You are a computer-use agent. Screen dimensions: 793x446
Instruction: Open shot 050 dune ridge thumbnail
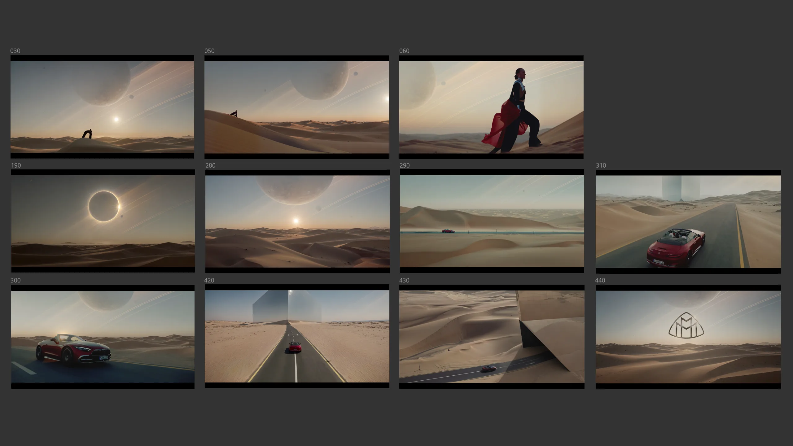click(x=296, y=107)
